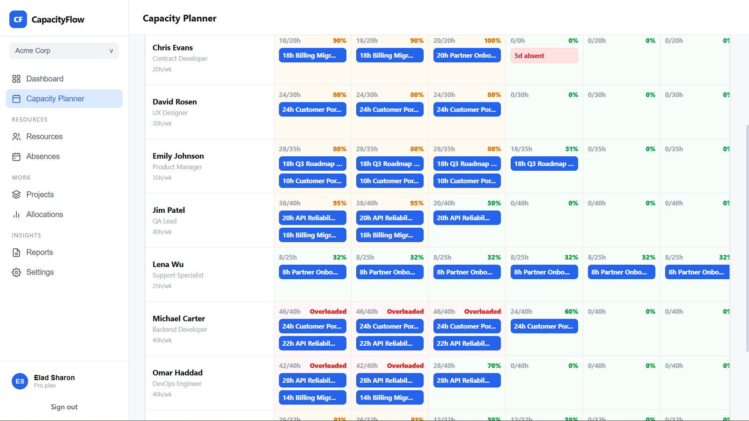Open Jim Patel's first 18h Billing Migration allocation

coord(312,235)
